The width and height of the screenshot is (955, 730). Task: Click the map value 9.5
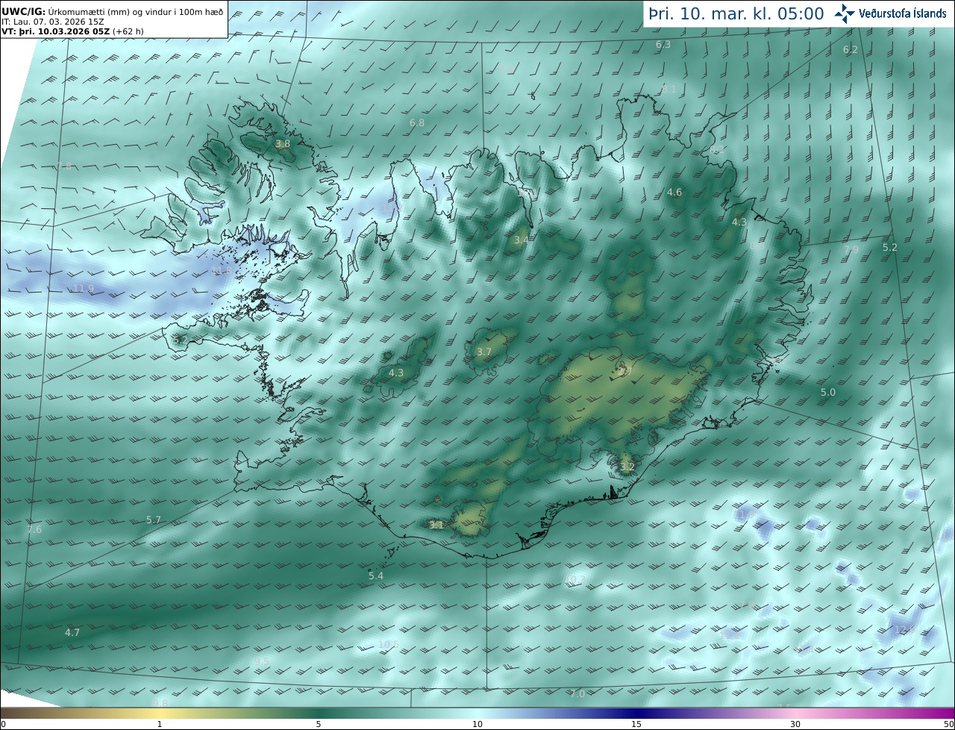(x=261, y=661)
